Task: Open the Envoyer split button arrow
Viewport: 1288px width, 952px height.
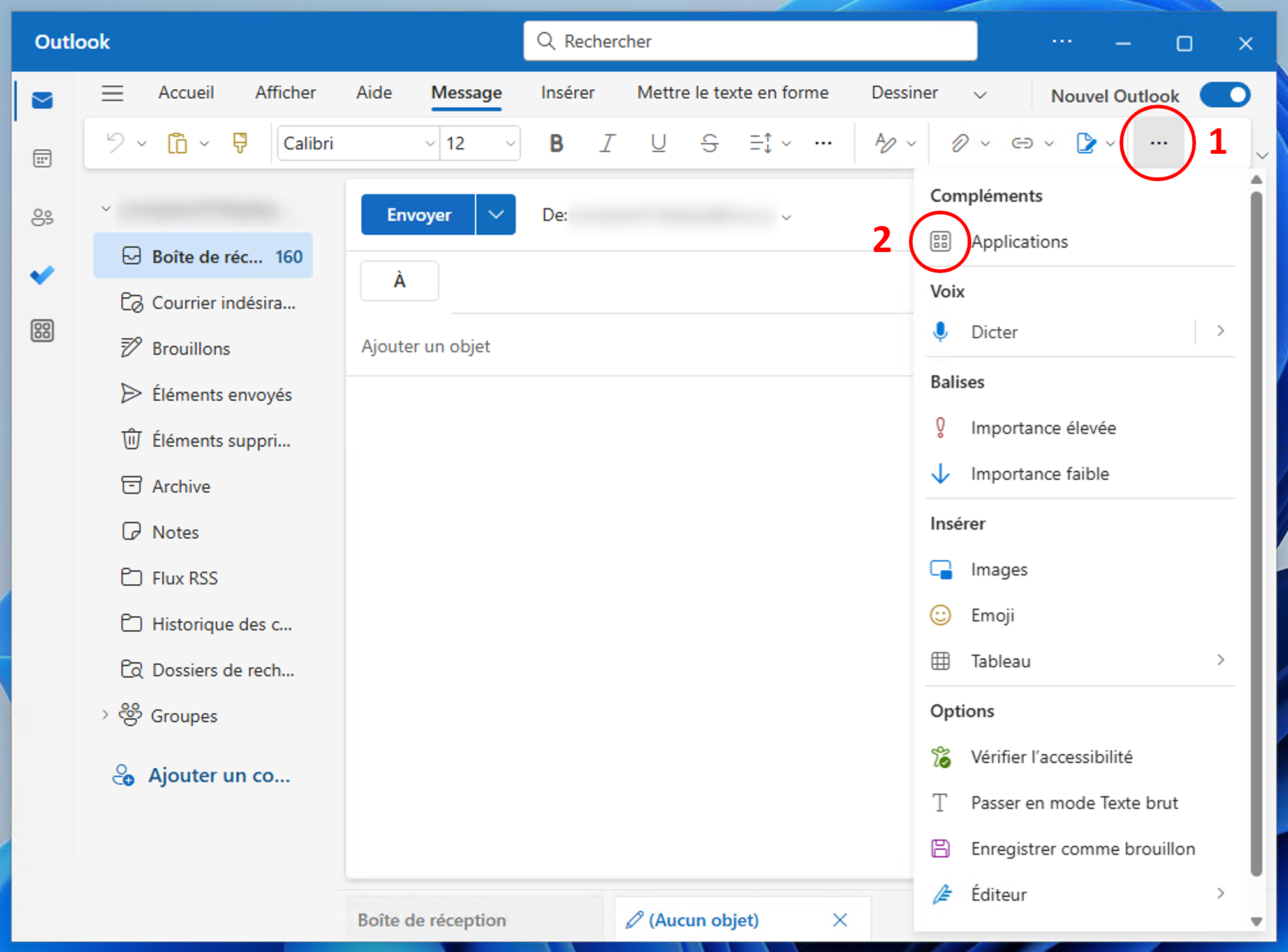Action: (x=496, y=215)
